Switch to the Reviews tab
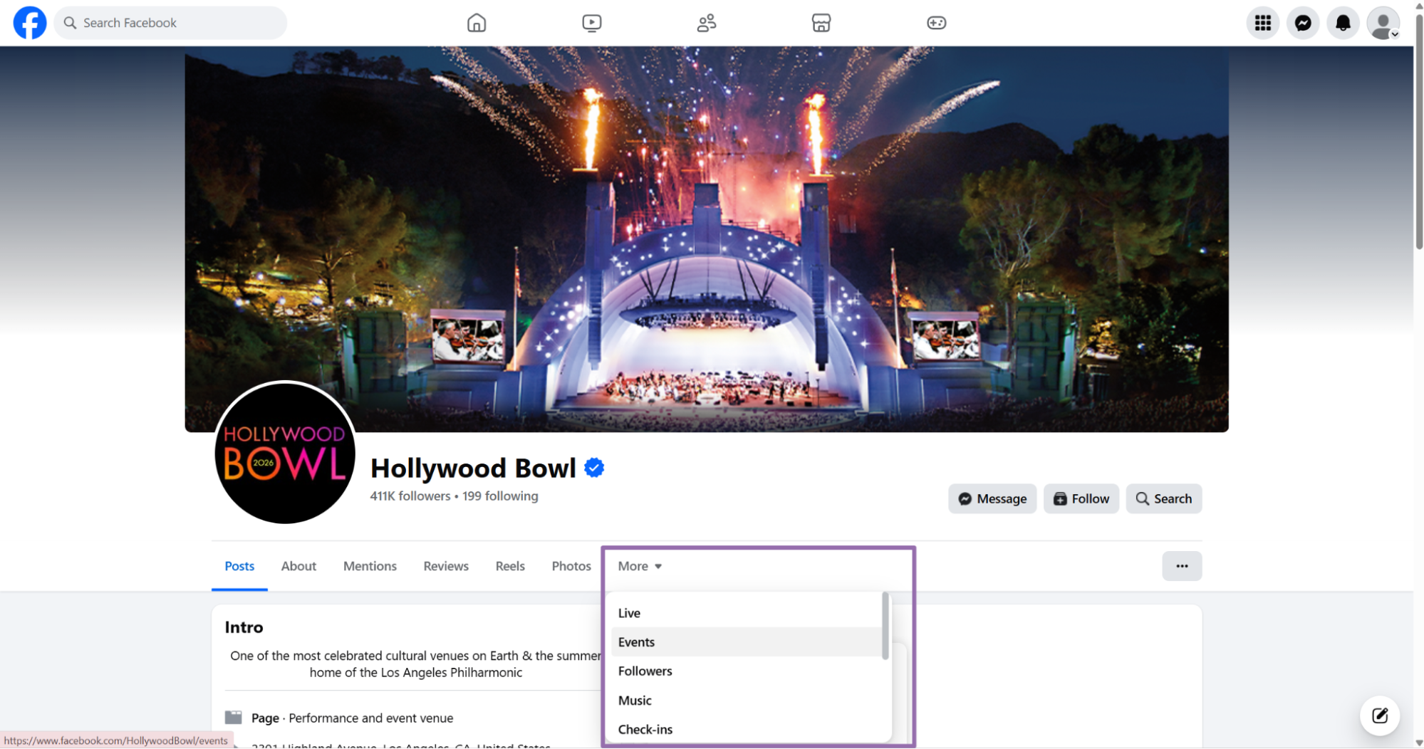 (x=446, y=566)
